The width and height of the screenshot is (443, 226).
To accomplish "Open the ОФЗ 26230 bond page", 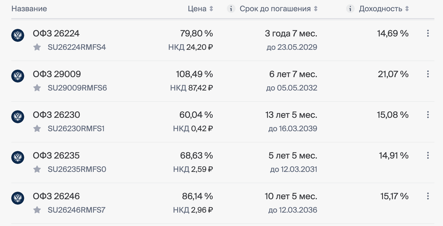I will pos(56,115).
